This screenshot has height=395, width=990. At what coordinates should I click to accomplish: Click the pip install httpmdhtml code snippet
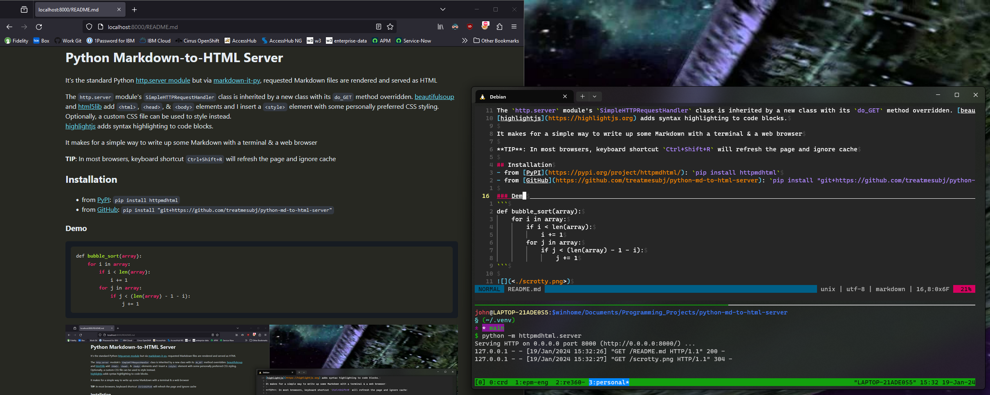[146, 200]
